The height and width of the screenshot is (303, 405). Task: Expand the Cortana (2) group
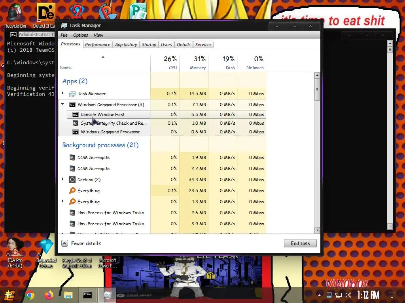pos(63,179)
